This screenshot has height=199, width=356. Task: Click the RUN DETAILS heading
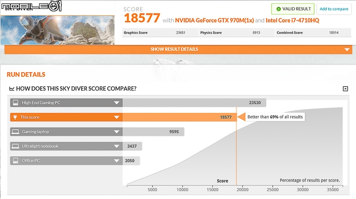click(26, 75)
